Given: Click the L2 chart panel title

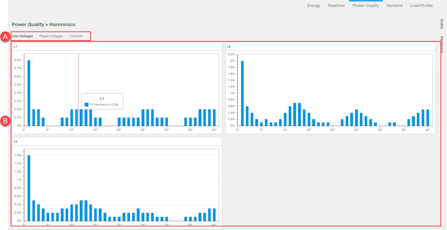Looking at the screenshot, I should (229, 47).
